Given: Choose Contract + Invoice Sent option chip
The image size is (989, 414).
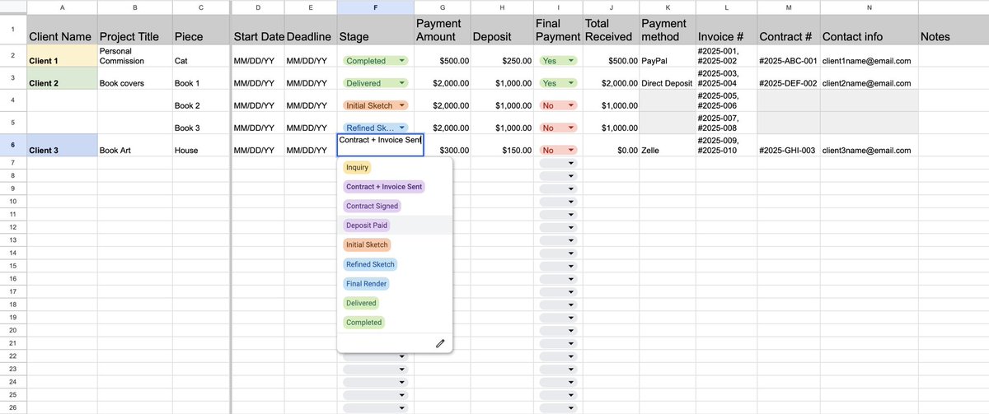Looking at the screenshot, I should coord(384,187).
